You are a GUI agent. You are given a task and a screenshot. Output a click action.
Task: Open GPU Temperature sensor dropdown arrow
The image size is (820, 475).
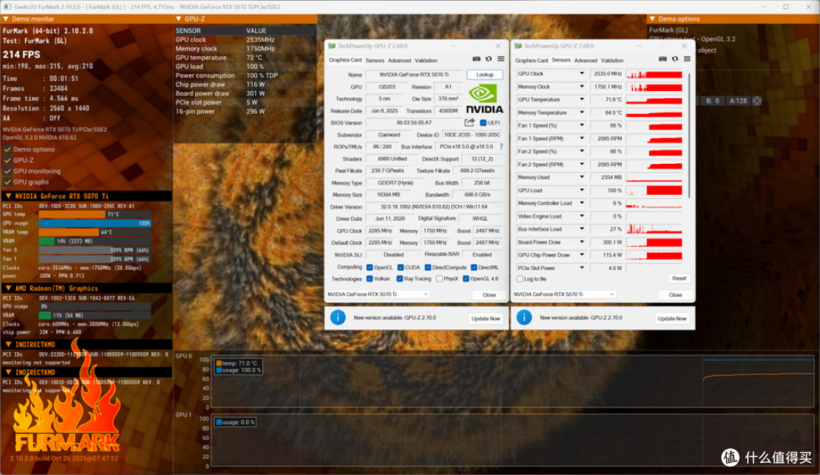582,99
